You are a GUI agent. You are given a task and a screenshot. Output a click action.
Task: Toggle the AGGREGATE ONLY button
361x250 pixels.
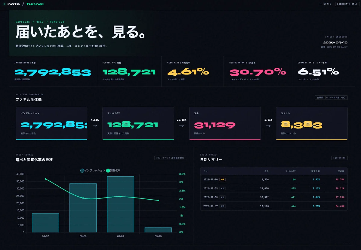(347, 4)
